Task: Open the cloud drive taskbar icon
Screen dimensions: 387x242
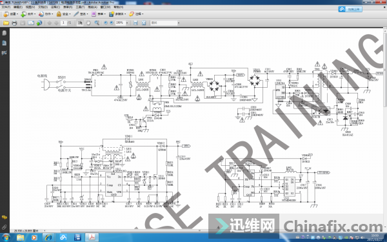Action: [63, 237]
